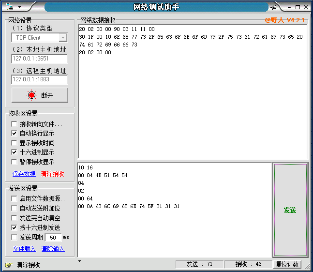Enable 暂停接收显示 checkbox
The image size is (313, 272).
coord(14,162)
